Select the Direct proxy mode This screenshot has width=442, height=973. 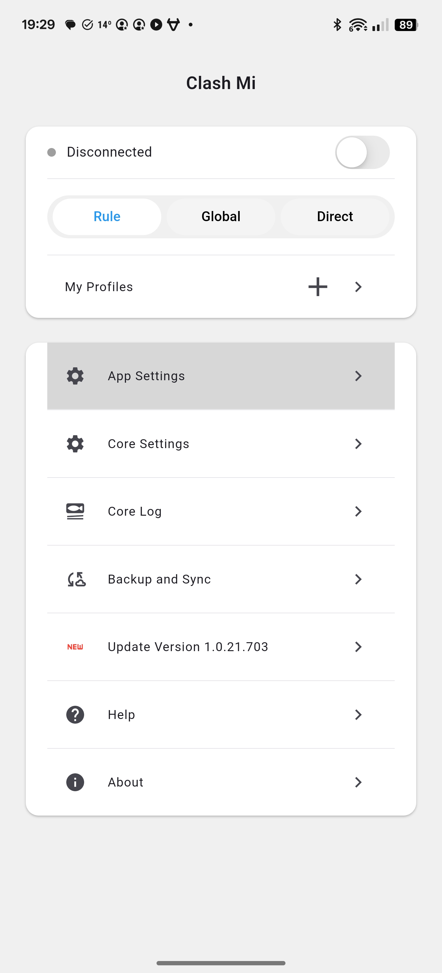tap(335, 217)
